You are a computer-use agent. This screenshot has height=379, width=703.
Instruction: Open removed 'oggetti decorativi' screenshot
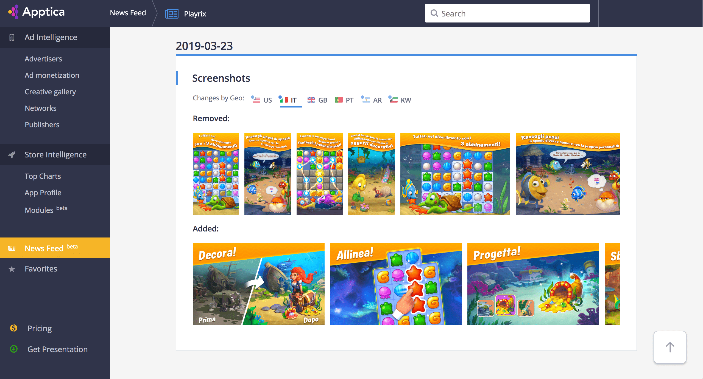click(372, 174)
